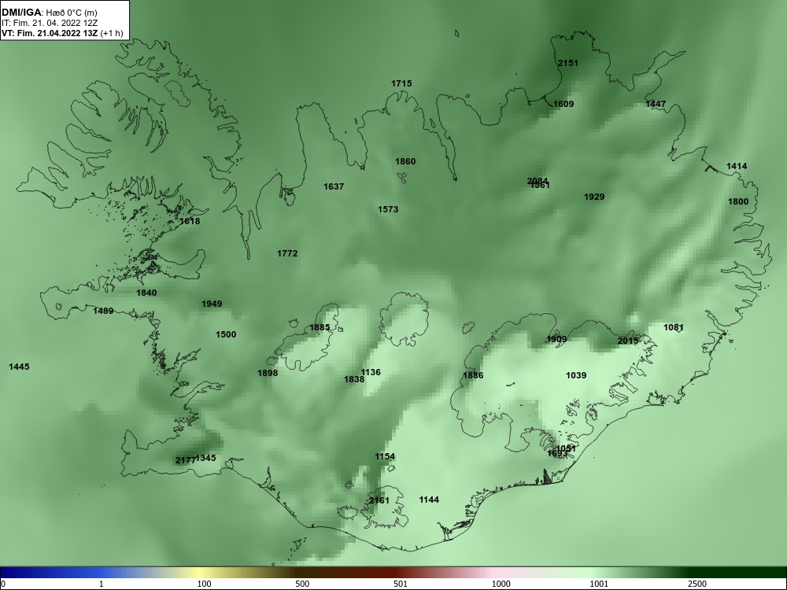Click the 1039 value on Vatnajökull

(x=576, y=375)
